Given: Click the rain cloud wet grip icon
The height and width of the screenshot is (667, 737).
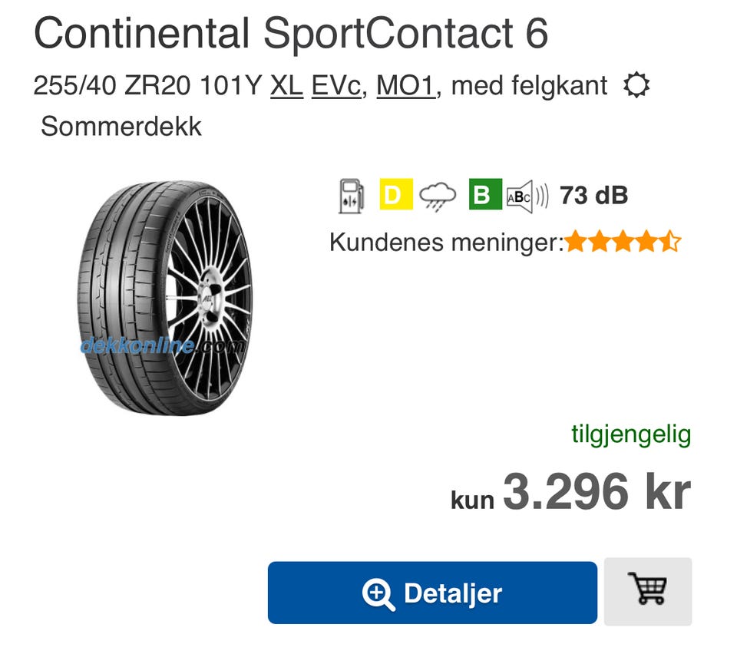Looking at the screenshot, I should tap(439, 196).
